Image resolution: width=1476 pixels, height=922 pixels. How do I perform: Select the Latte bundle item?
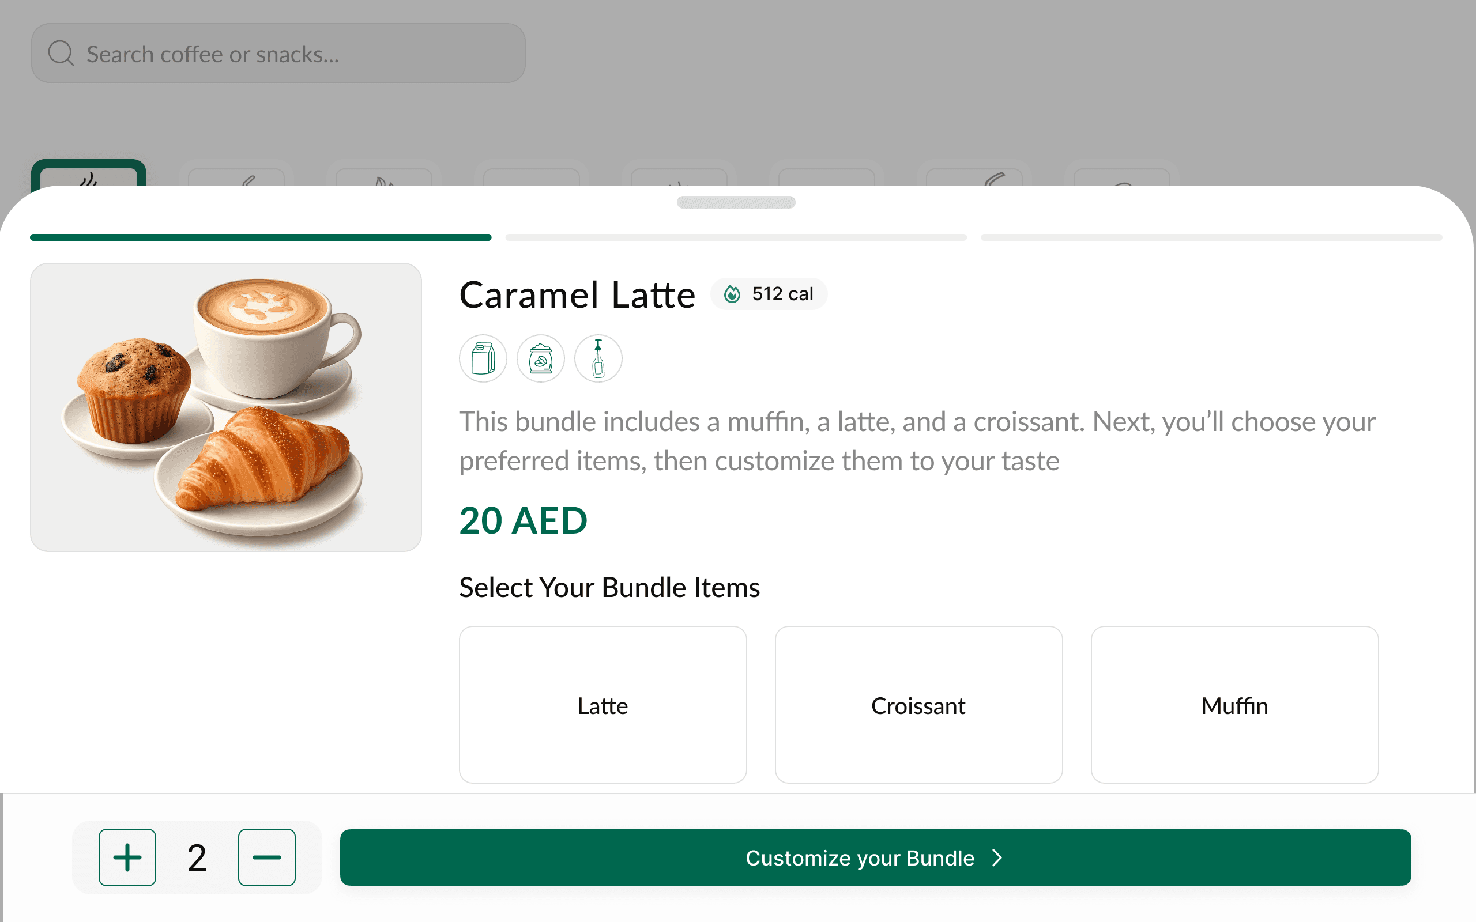[x=603, y=705]
